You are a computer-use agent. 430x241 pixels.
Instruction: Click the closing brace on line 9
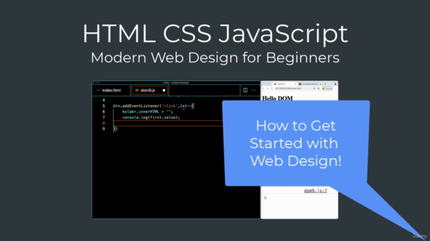115,129
